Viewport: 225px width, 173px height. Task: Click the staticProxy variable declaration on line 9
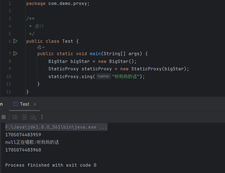96,69
